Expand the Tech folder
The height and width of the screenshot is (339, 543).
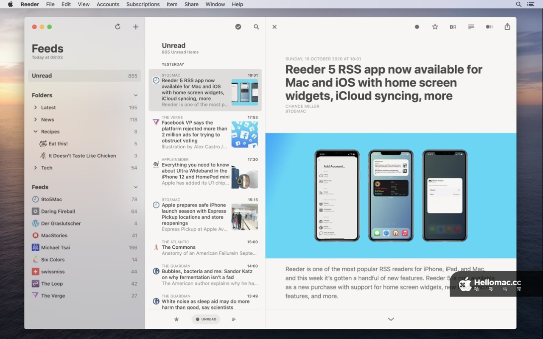pyautogui.click(x=35, y=168)
